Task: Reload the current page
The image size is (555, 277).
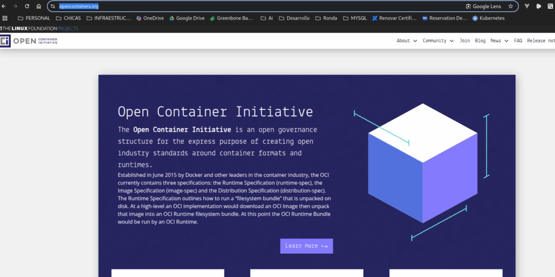Action: click(27, 6)
